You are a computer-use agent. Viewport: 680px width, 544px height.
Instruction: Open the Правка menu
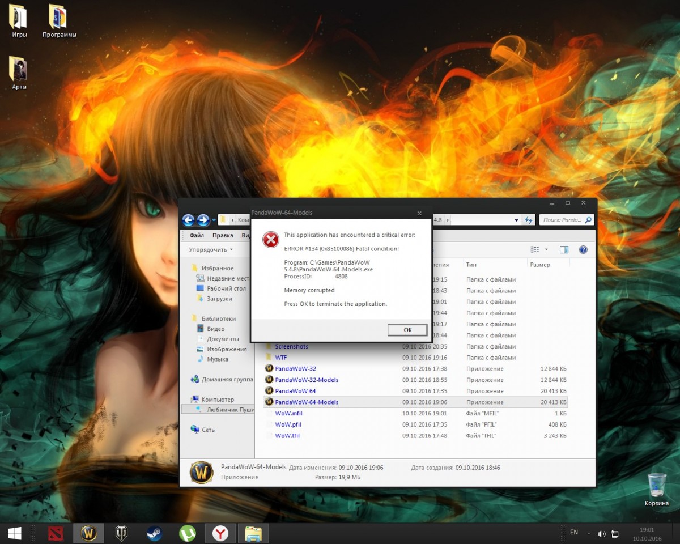[x=223, y=235]
